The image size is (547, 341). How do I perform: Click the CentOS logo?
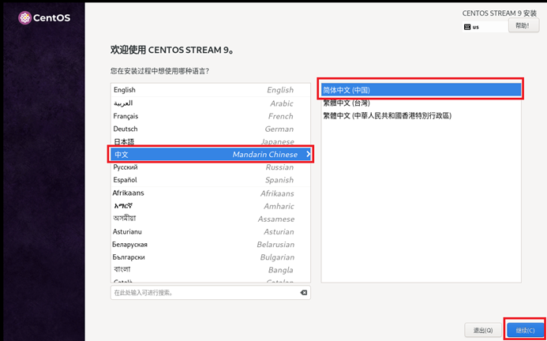click(x=44, y=18)
